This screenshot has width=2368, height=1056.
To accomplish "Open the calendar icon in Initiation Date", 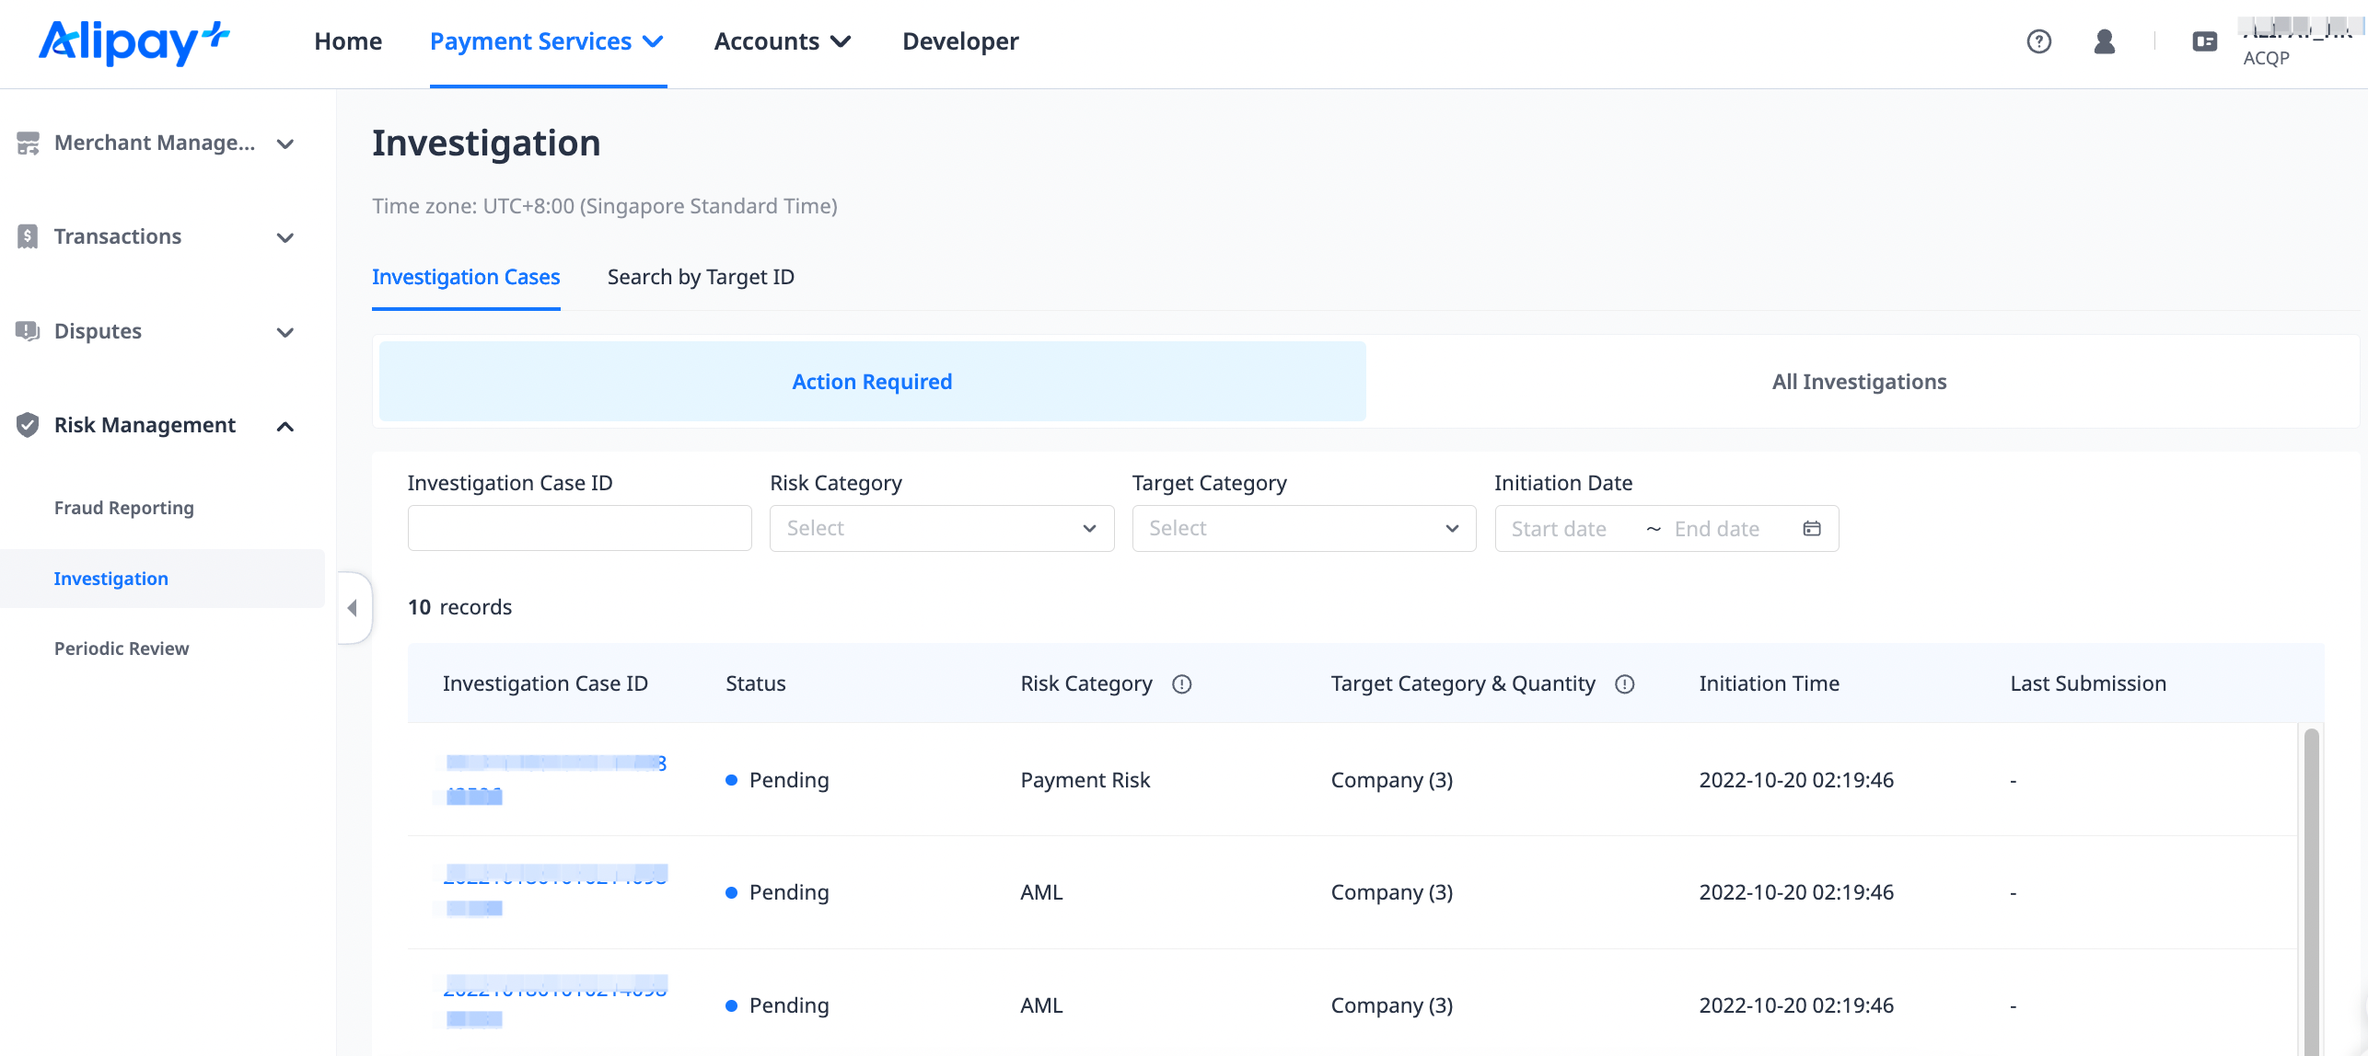I will (1811, 528).
